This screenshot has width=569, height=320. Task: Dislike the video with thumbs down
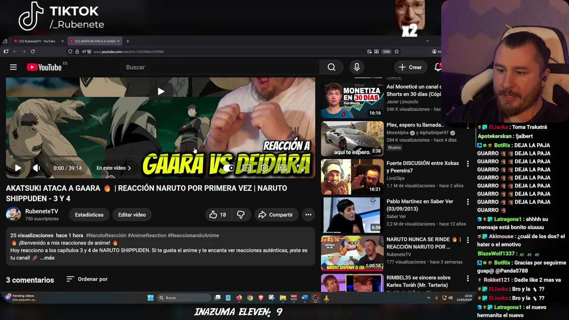pos(240,215)
